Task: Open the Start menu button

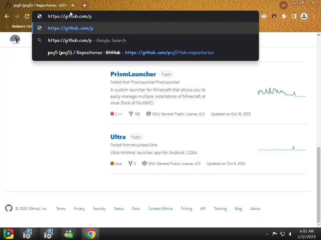Action: pos(8,234)
